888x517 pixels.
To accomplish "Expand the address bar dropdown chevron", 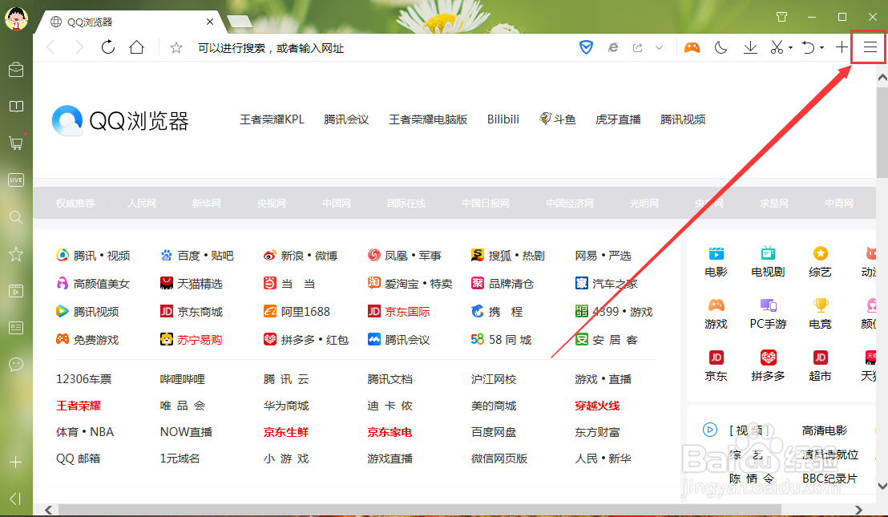I will pos(660,48).
